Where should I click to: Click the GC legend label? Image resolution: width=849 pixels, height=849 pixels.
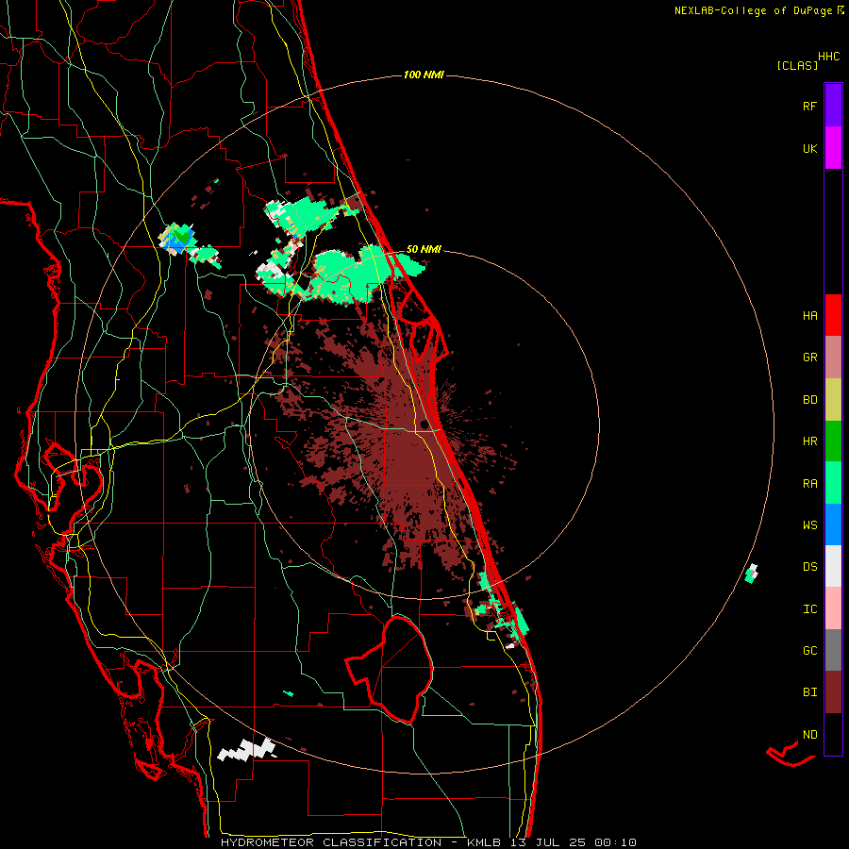tap(809, 651)
